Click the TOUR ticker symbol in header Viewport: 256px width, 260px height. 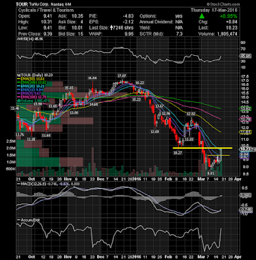[x=22, y=5]
